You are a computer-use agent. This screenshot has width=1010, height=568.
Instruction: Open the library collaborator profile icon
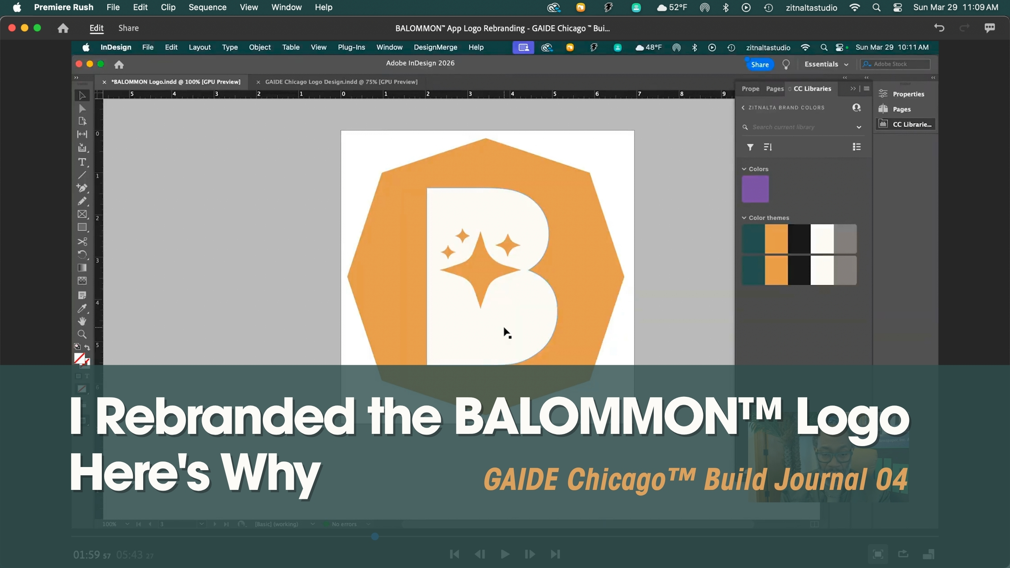click(x=857, y=108)
